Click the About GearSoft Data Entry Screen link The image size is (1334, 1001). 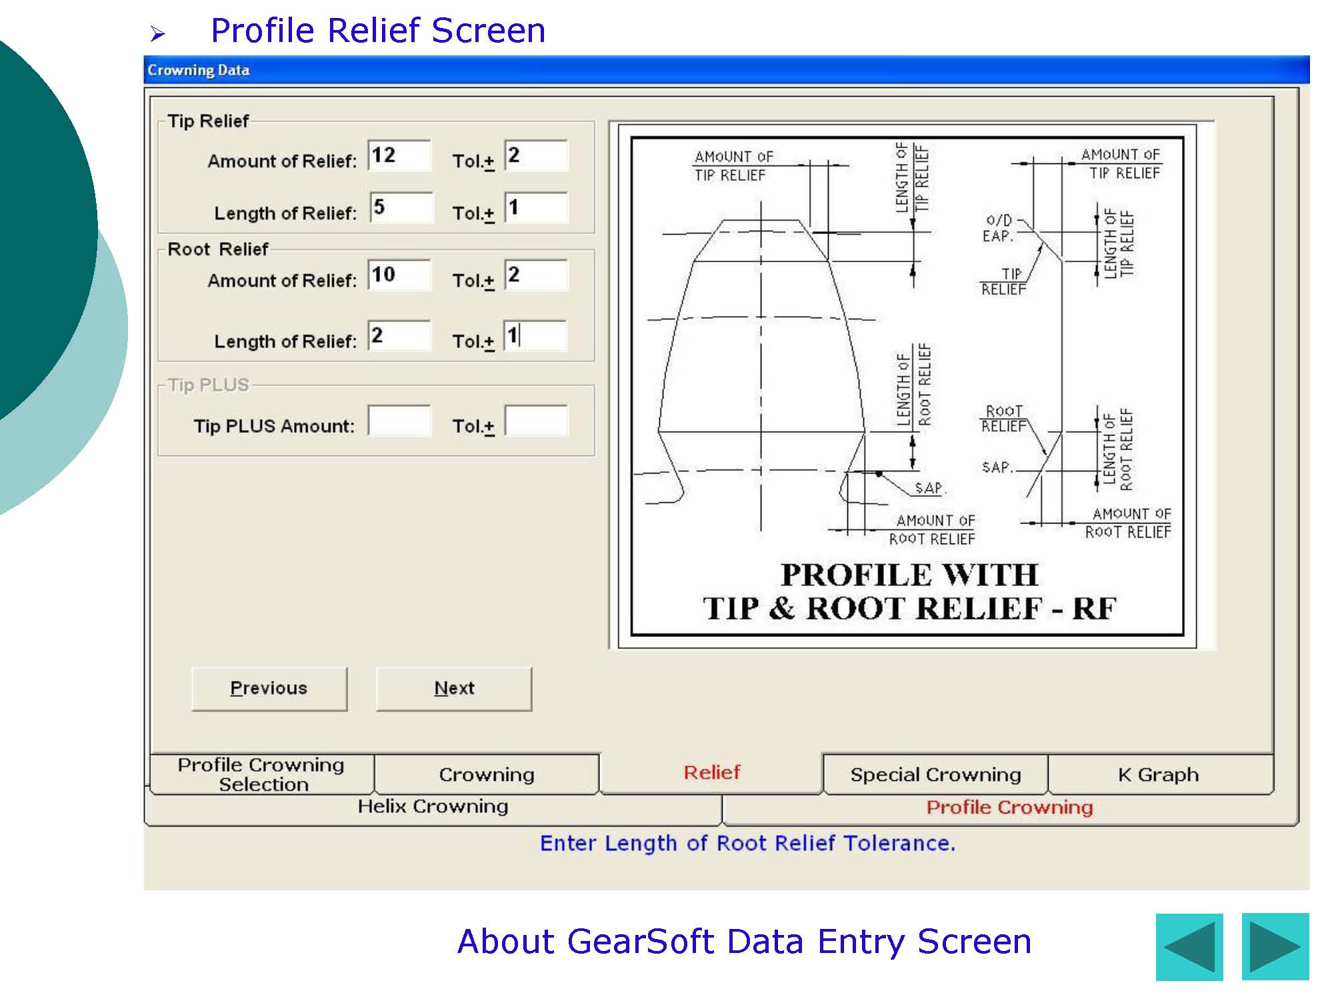tap(744, 942)
